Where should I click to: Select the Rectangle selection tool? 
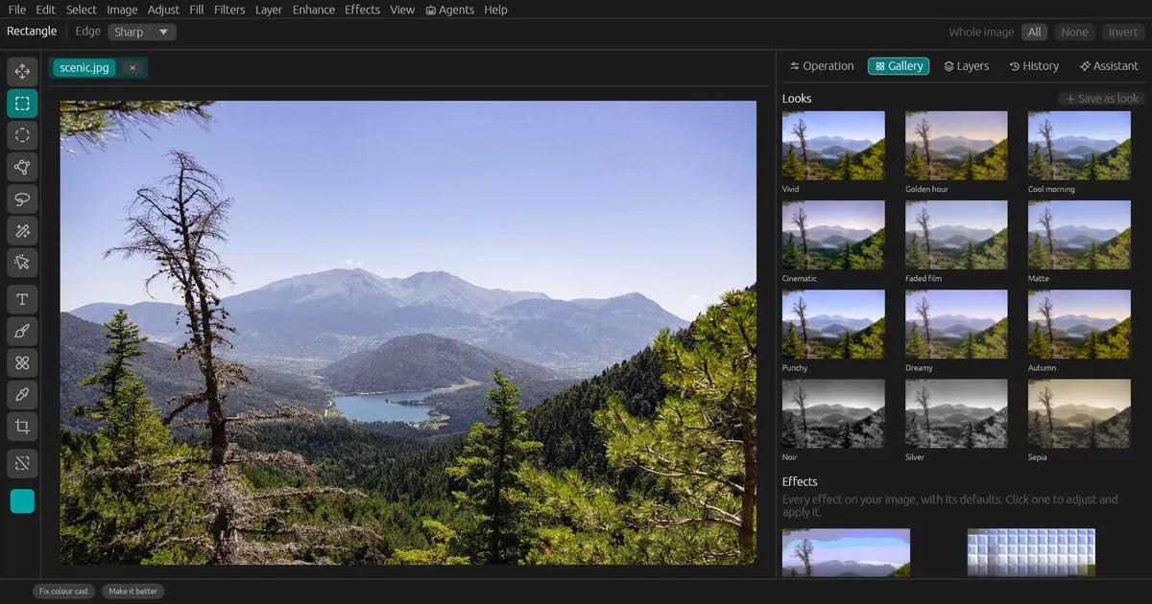[x=22, y=104]
